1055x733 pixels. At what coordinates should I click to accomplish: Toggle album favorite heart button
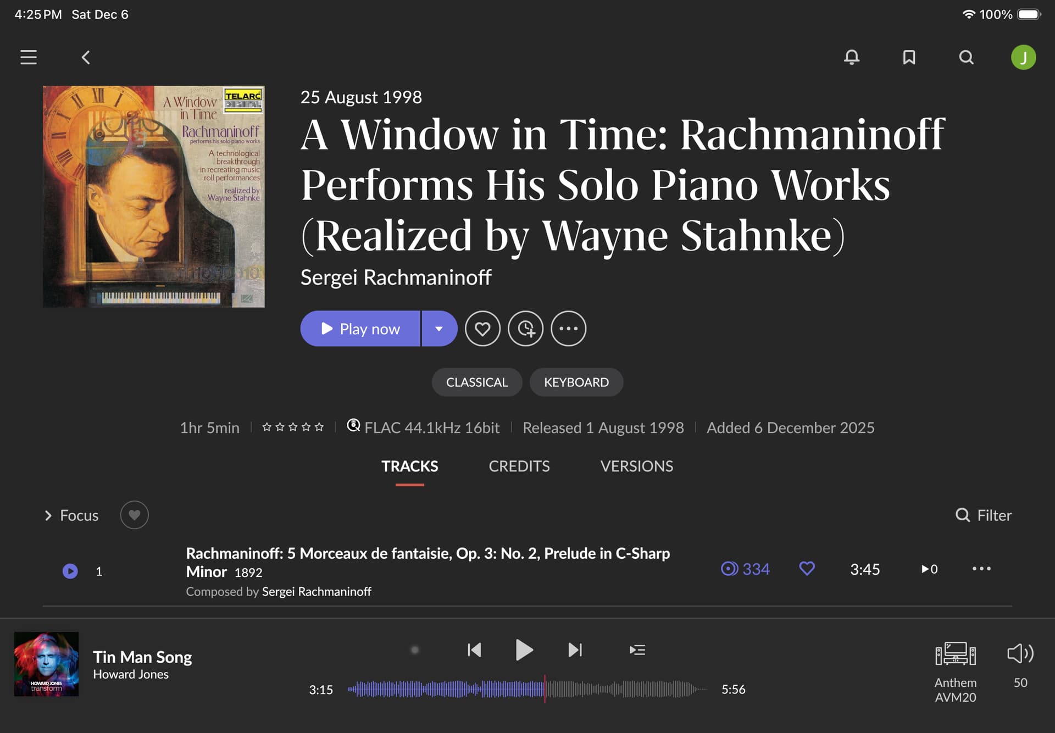482,329
